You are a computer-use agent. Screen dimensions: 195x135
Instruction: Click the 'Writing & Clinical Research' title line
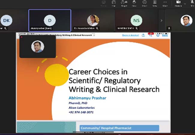(114, 89)
